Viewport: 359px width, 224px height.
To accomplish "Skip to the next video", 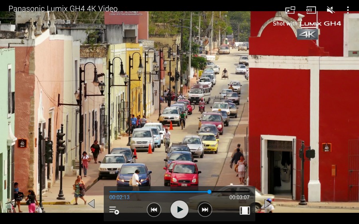I will 205,210.
